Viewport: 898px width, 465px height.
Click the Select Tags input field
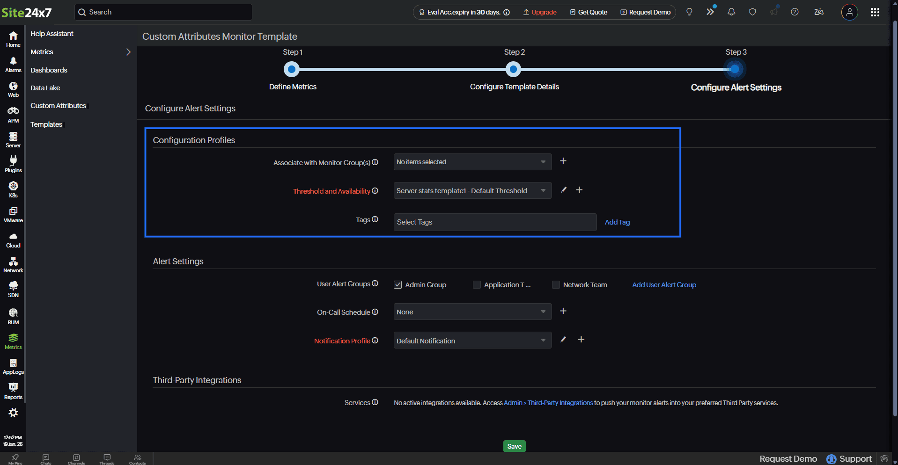click(494, 222)
